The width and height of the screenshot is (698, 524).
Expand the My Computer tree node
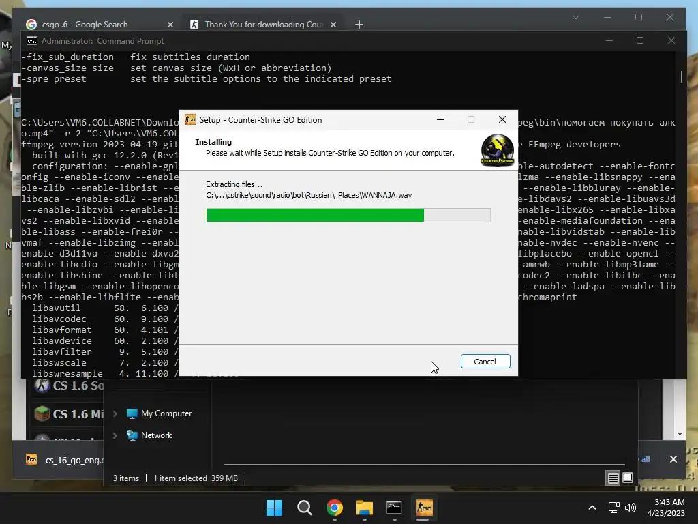115,413
